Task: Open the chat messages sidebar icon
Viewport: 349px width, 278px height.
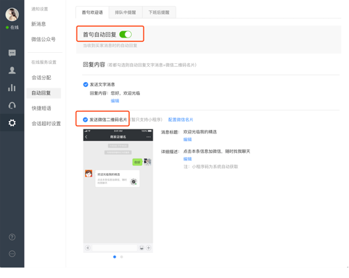Action: (12, 53)
